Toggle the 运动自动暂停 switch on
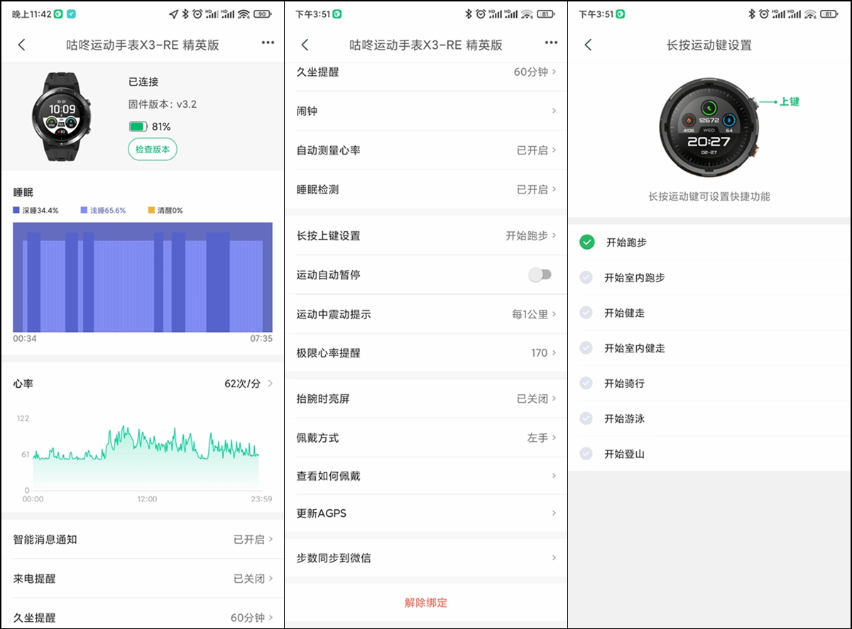Viewport: 852px width, 629px height. [x=540, y=274]
